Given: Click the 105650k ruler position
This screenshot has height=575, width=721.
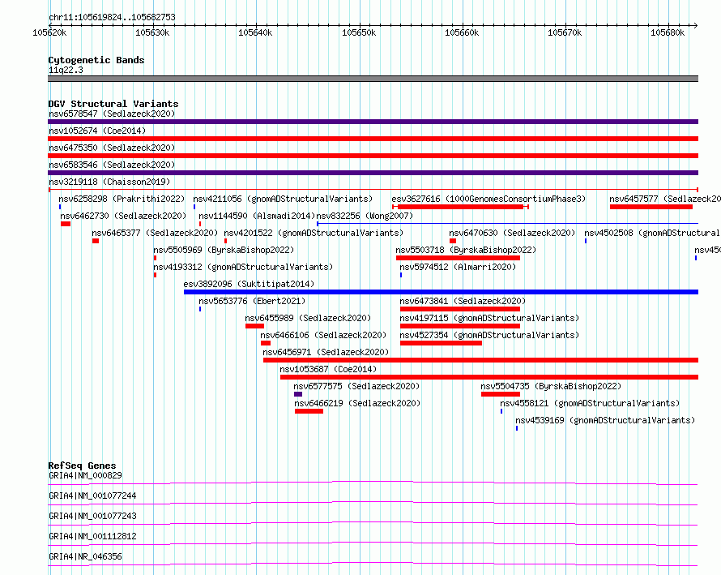Looking at the screenshot, I should (359, 32).
